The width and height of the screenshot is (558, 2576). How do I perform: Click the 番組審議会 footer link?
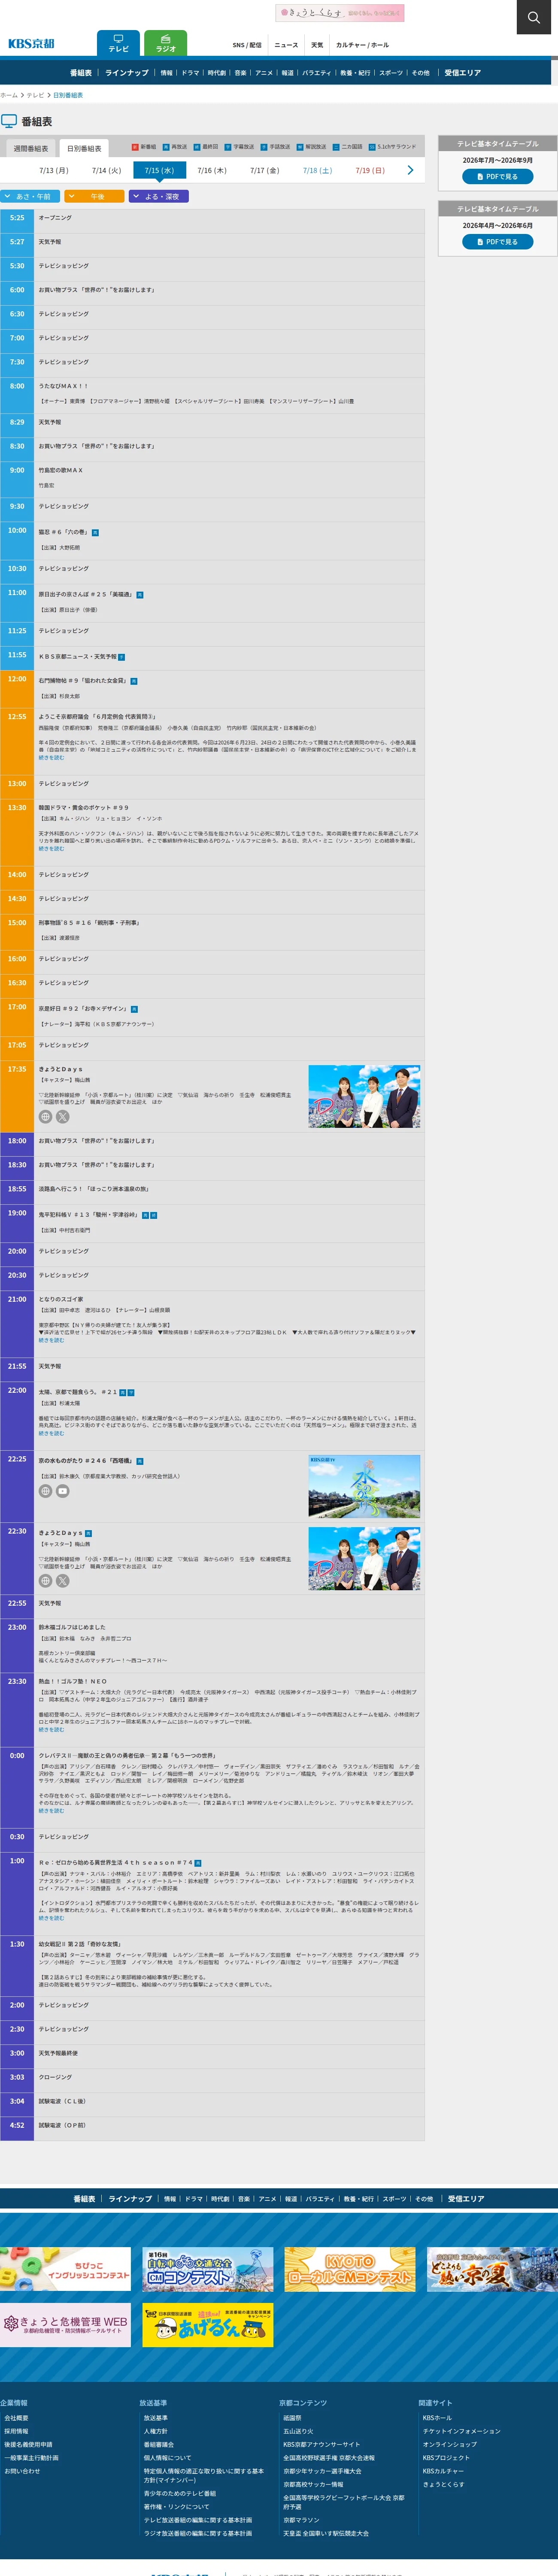(158, 2444)
